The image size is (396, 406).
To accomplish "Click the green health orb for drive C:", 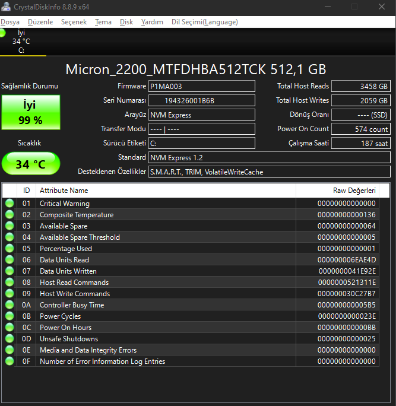I will [2, 33].
